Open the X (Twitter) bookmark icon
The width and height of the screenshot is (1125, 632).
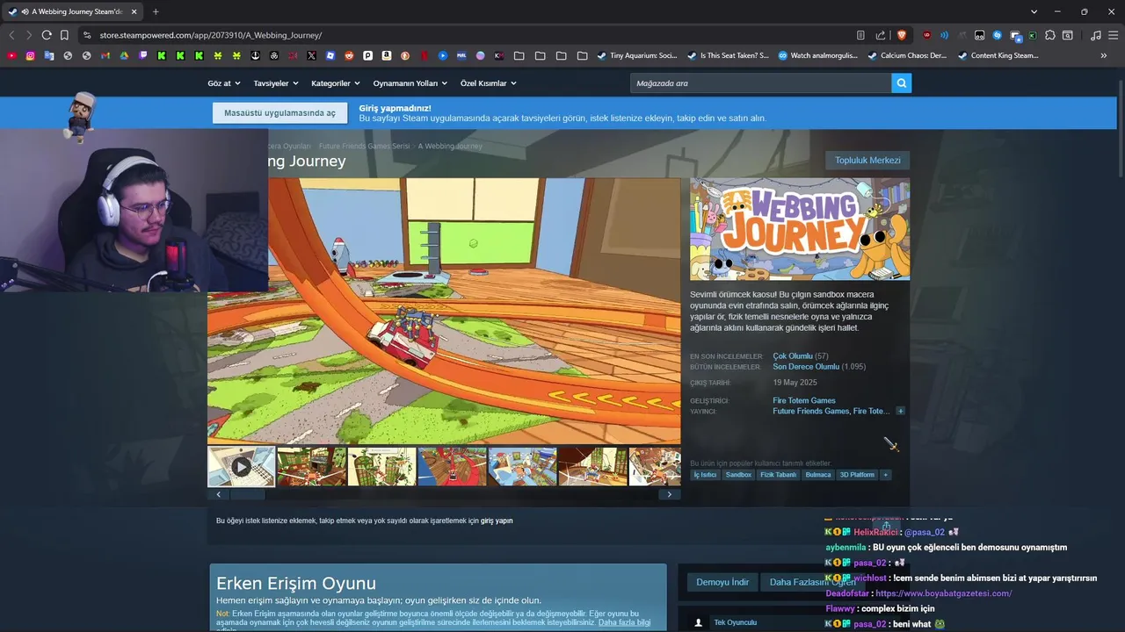pyautogui.click(x=311, y=55)
